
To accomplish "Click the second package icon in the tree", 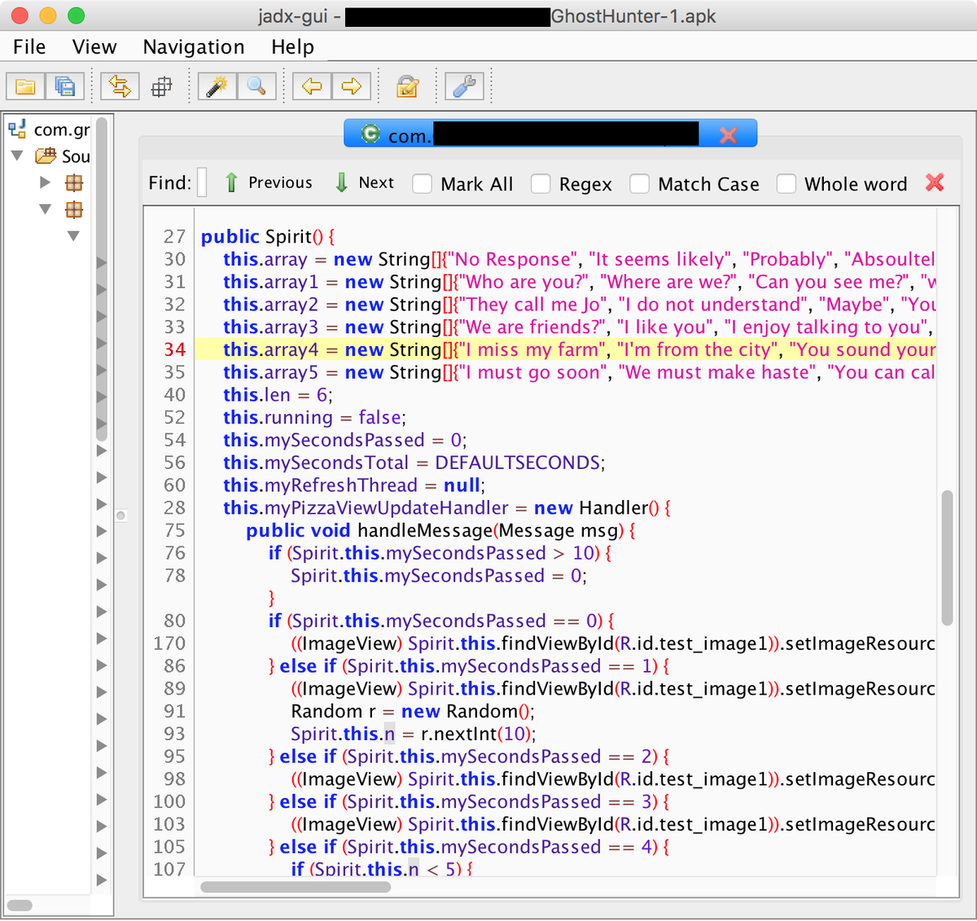I will point(74,209).
